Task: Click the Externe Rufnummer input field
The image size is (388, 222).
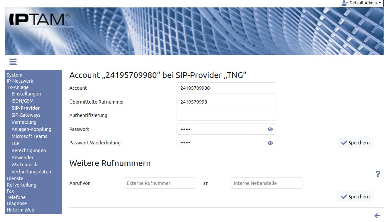Action: pyautogui.click(x=159, y=183)
